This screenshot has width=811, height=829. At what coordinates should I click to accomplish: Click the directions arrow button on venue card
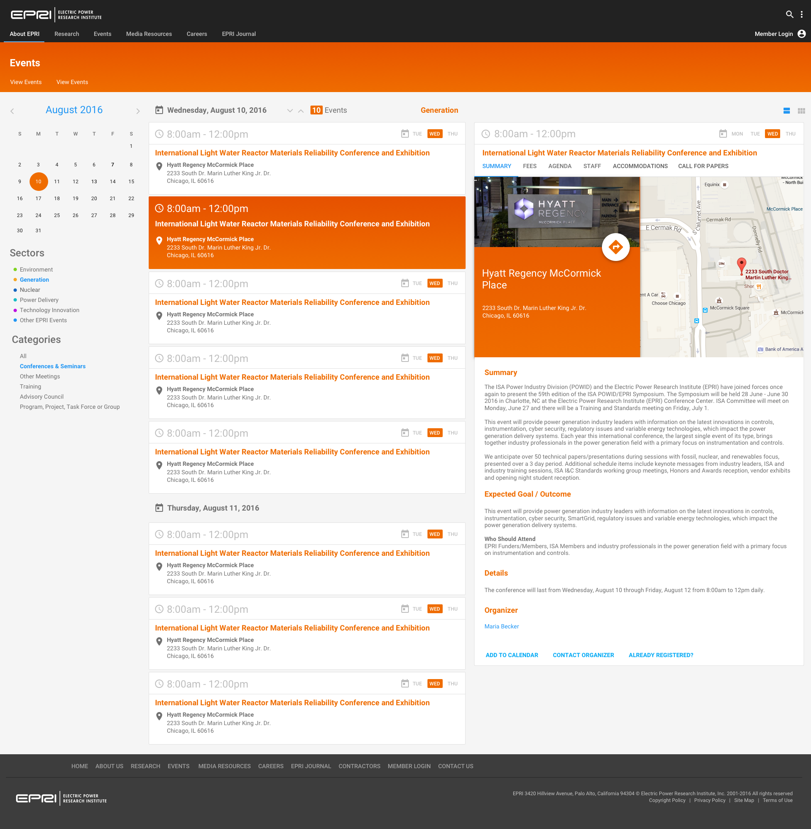615,247
